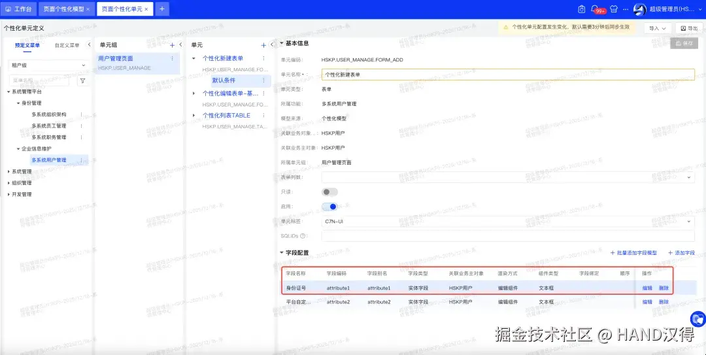Open the notification bell with 99+ badge
This screenshot has height=355, width=706.
595,9
